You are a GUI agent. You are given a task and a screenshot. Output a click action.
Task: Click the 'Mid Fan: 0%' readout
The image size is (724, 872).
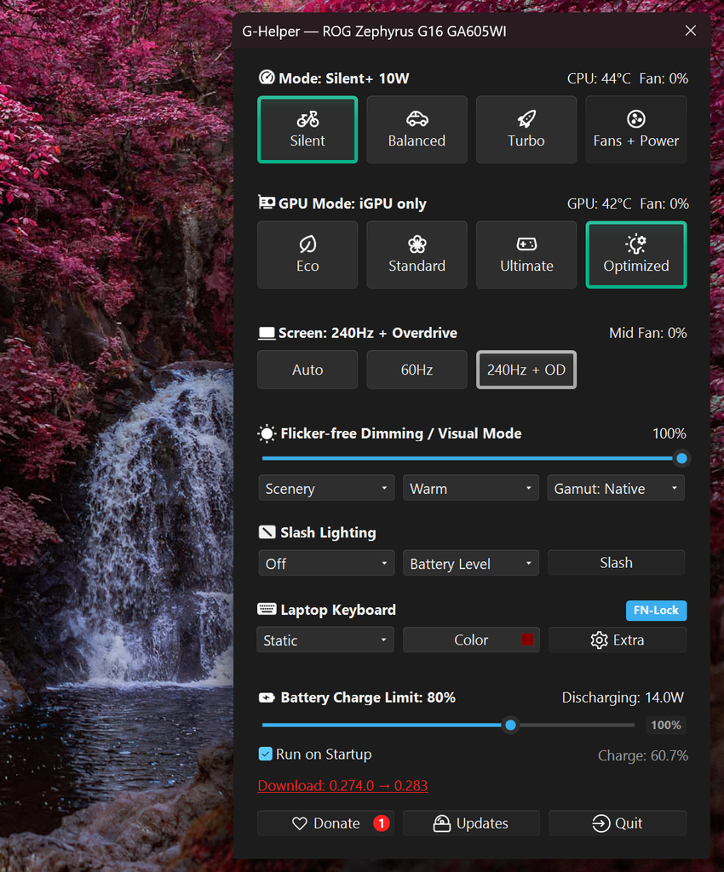[648, 333]
